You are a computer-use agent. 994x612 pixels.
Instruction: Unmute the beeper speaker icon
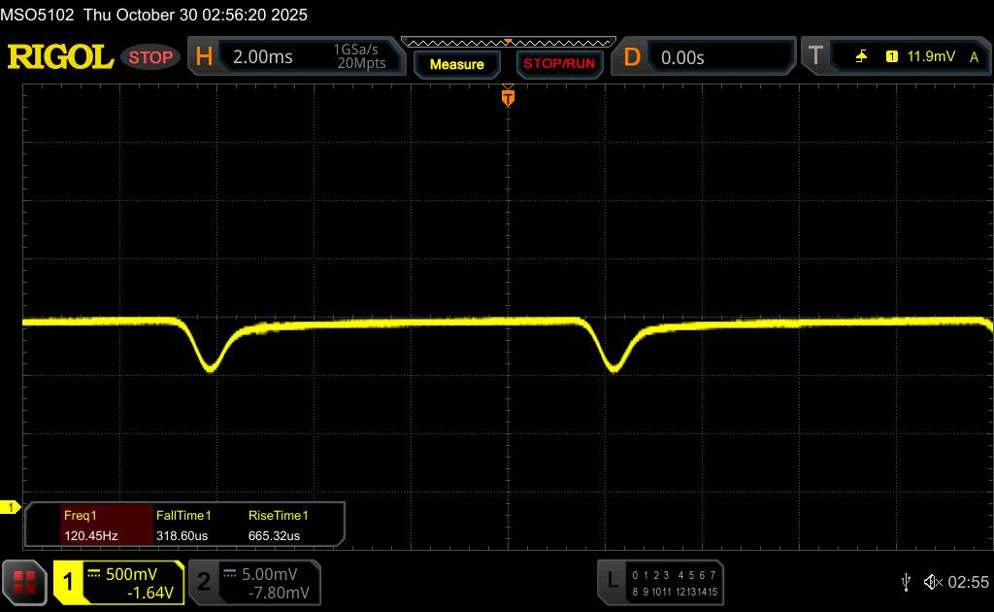[932, 581]
